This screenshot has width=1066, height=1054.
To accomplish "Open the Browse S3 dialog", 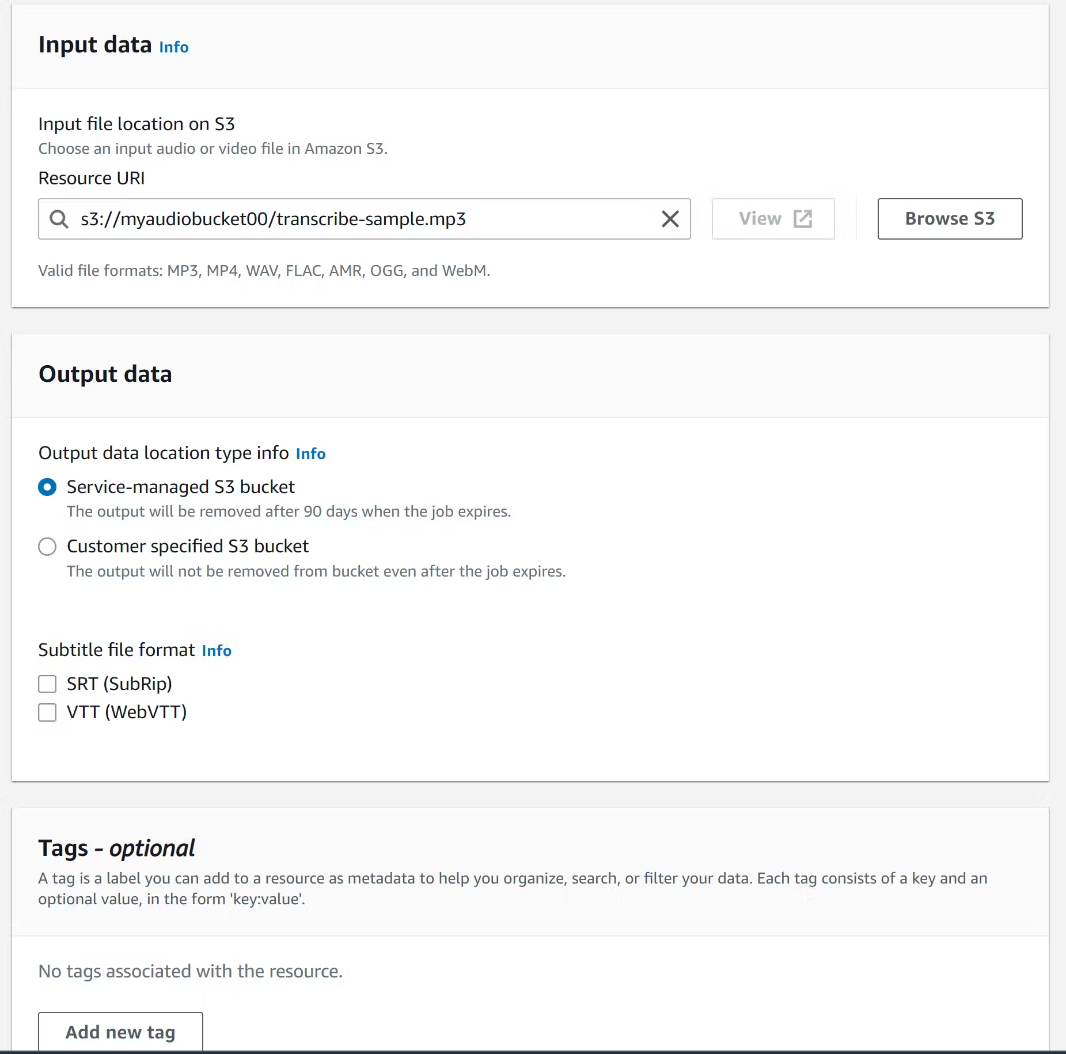I will (949, 219).
